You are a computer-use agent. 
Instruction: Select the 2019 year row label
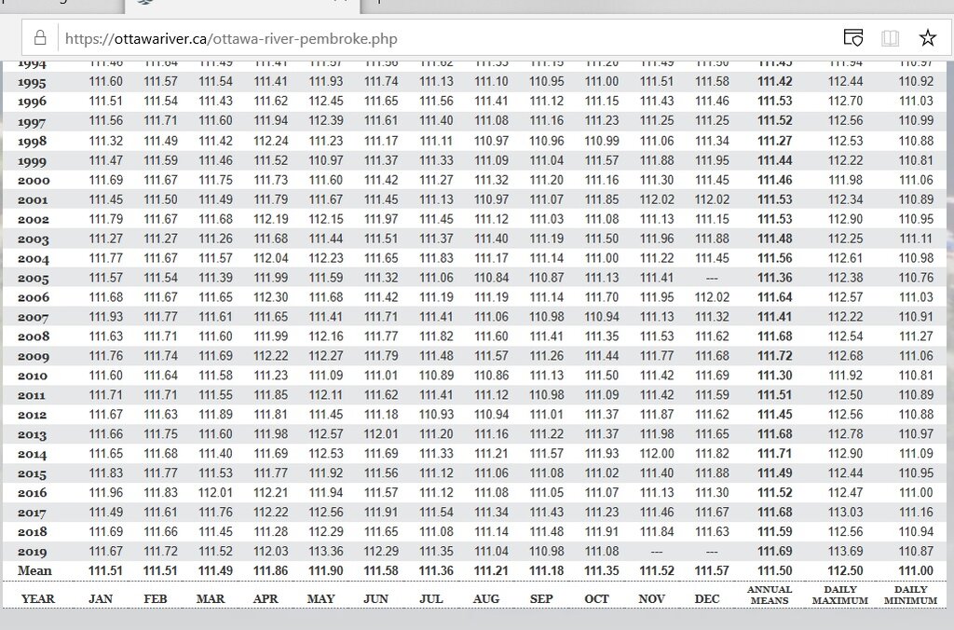(33, 551)
